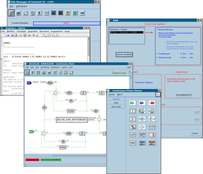Toggle the Disturbance model option in AAG
This screenshot has height=174, width=203.
tap(157, 57)
